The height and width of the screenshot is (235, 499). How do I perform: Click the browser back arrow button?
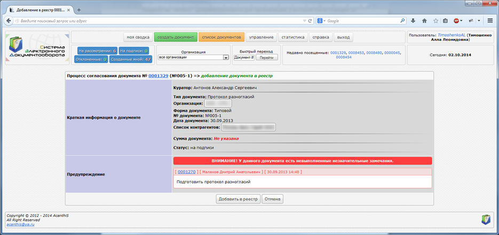pyautogui.click(x=9, y=21)
